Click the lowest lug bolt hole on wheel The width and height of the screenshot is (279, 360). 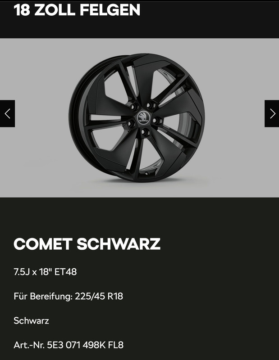coord(146,132)
